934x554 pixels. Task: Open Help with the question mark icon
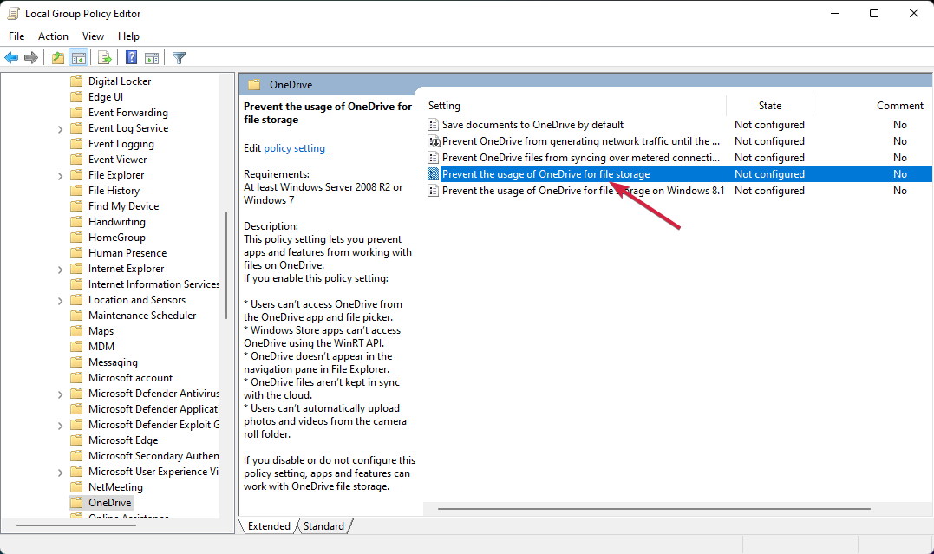132,58
